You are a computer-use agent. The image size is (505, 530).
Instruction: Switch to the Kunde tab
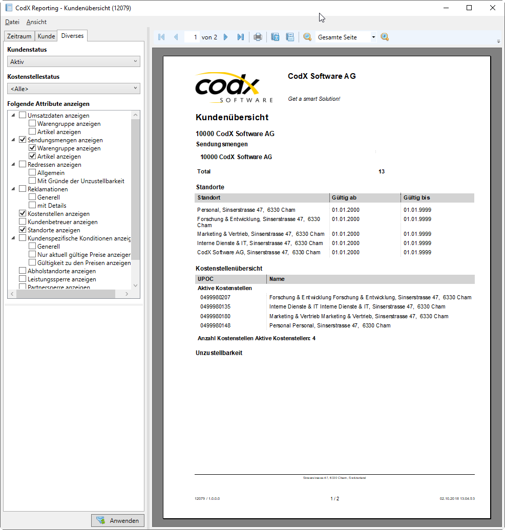click(x=46, y=36)
